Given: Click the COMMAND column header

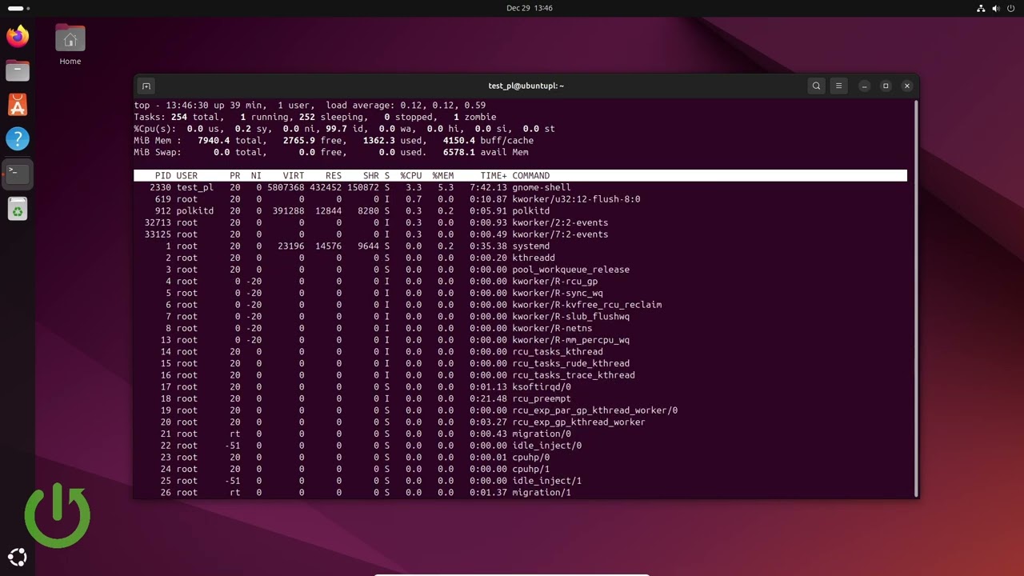Looking at the screenshot, I should [x=531, y=175].
